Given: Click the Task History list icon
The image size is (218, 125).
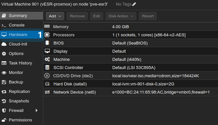Looking at the screenshot, I should click(x=4, y=63).
